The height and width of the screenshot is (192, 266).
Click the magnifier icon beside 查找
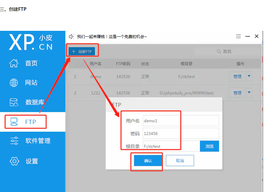(218, 51)
